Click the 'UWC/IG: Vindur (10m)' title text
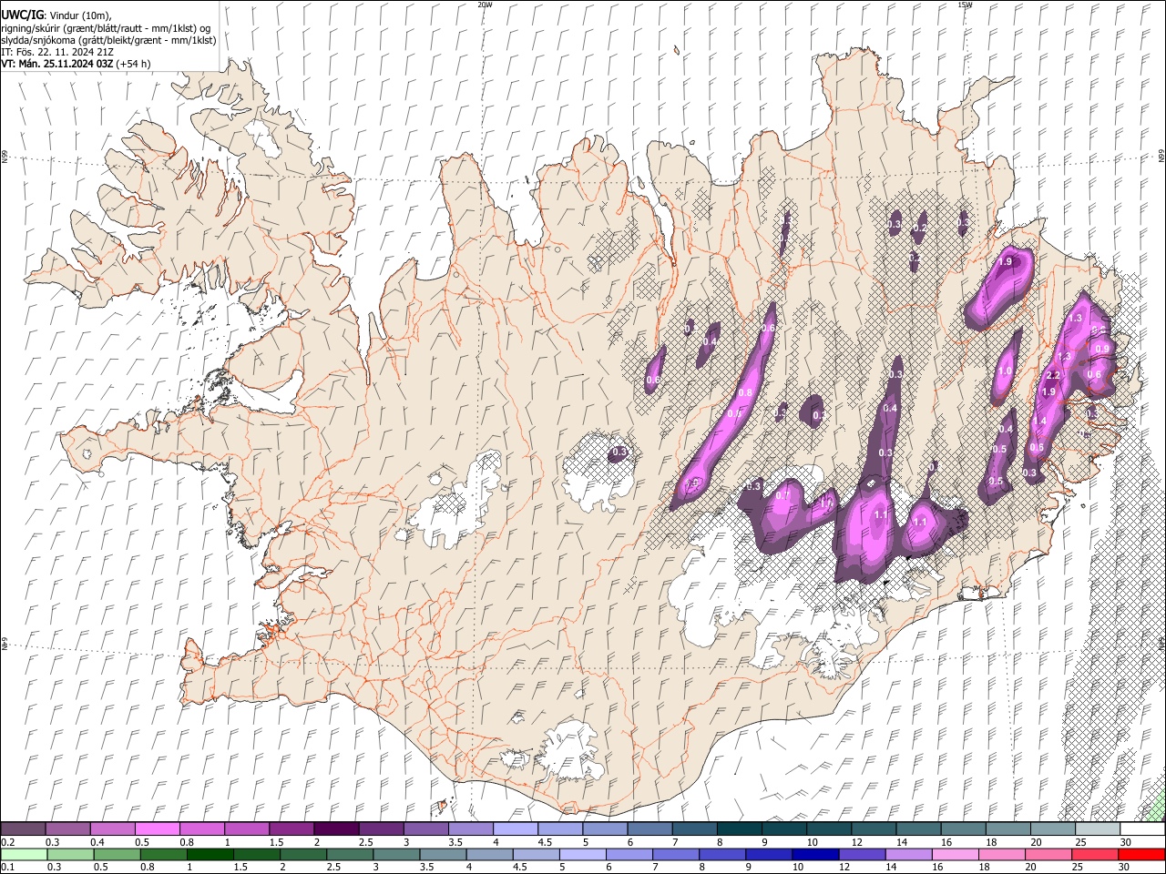 [x=56, y=15]
